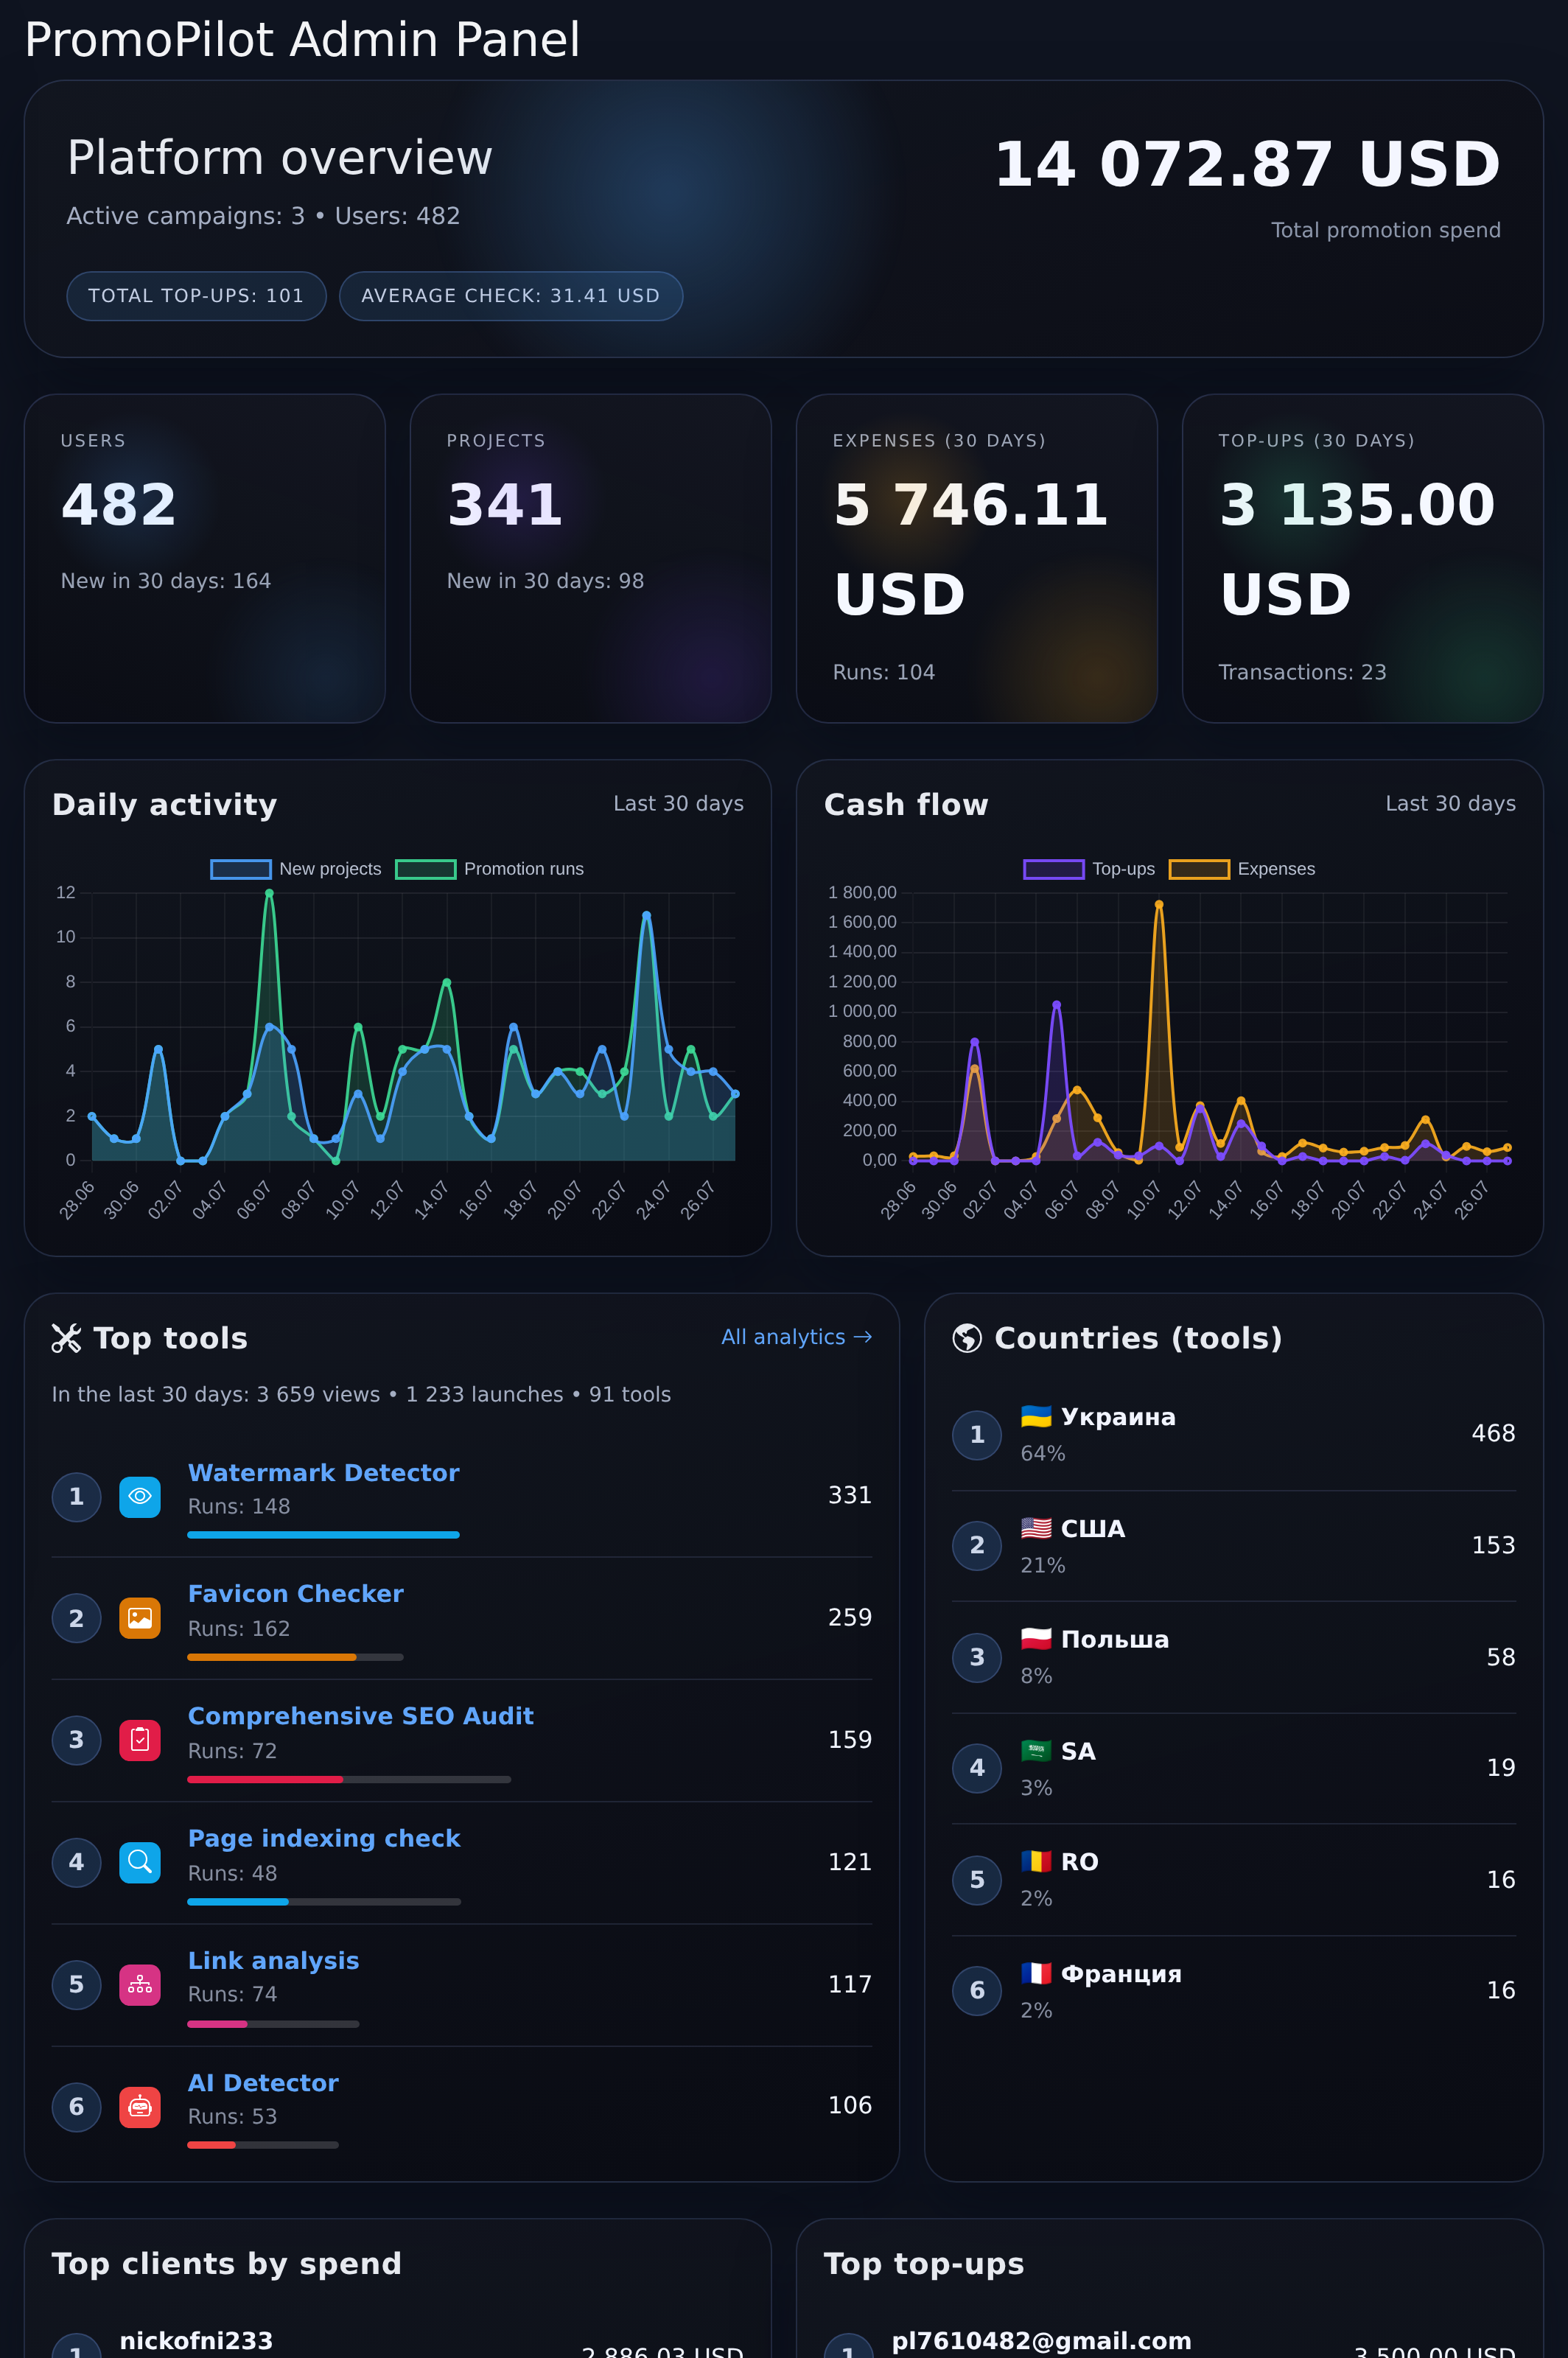Image resolution: width=1568 pixels, height=2358 pixels.
Task: Toggle the Promotion runs legend entry
Action: point(490,869)
